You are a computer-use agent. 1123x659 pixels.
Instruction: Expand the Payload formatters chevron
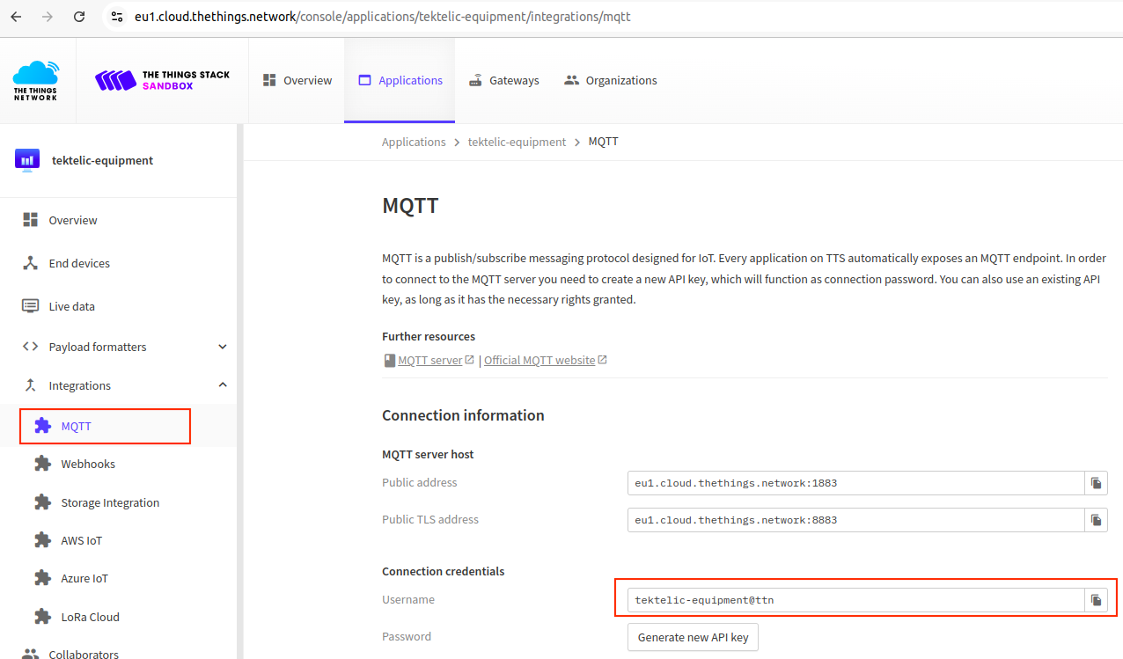coord(223,347)
